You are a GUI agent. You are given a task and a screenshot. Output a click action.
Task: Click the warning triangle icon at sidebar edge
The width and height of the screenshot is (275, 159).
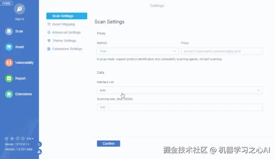tap(39, 152)
